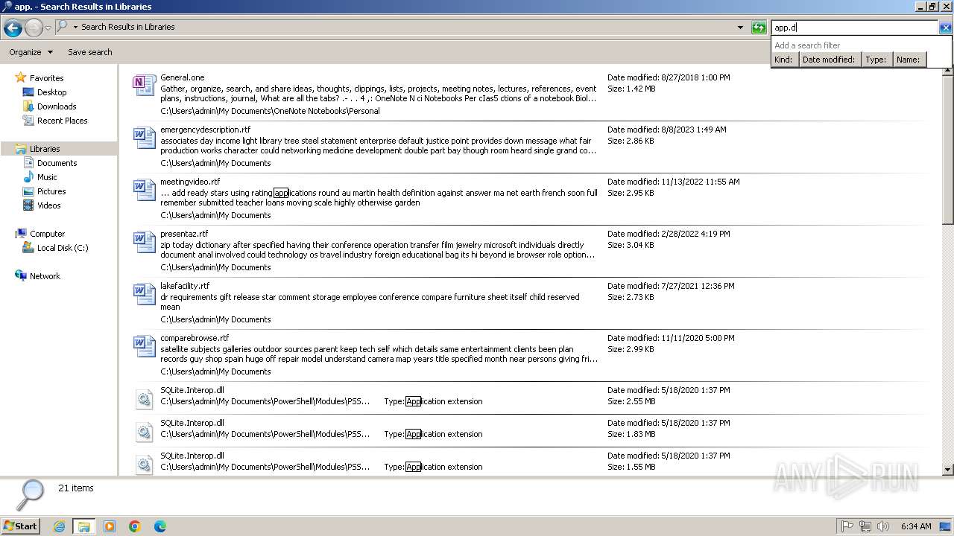Open the Organize menu
The width and height of the screenshot is (954, 536).
pos(31,52)
